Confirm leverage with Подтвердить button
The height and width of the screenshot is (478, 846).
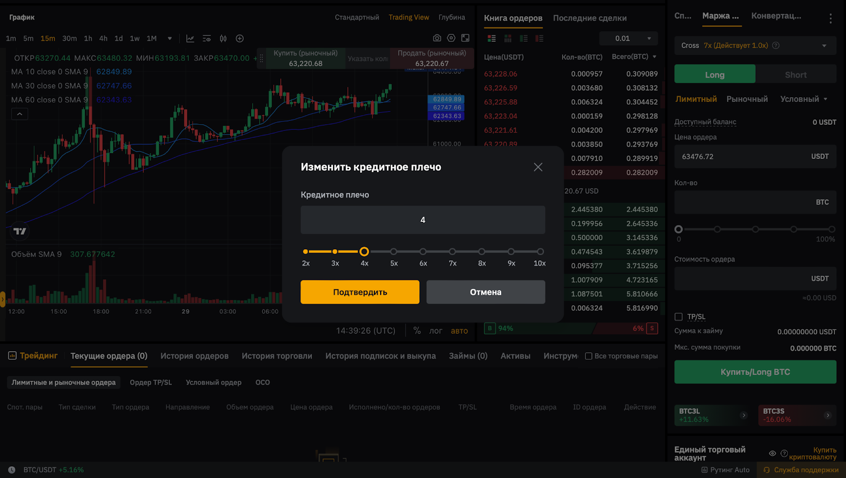[360, 292]
